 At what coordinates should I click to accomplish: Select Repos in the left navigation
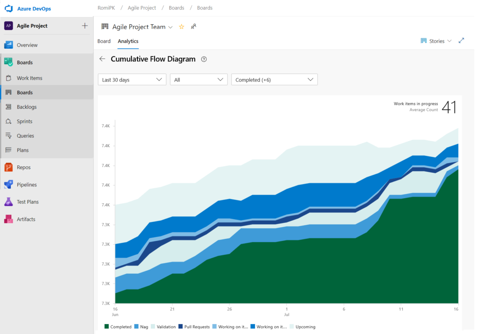[26, 167]
